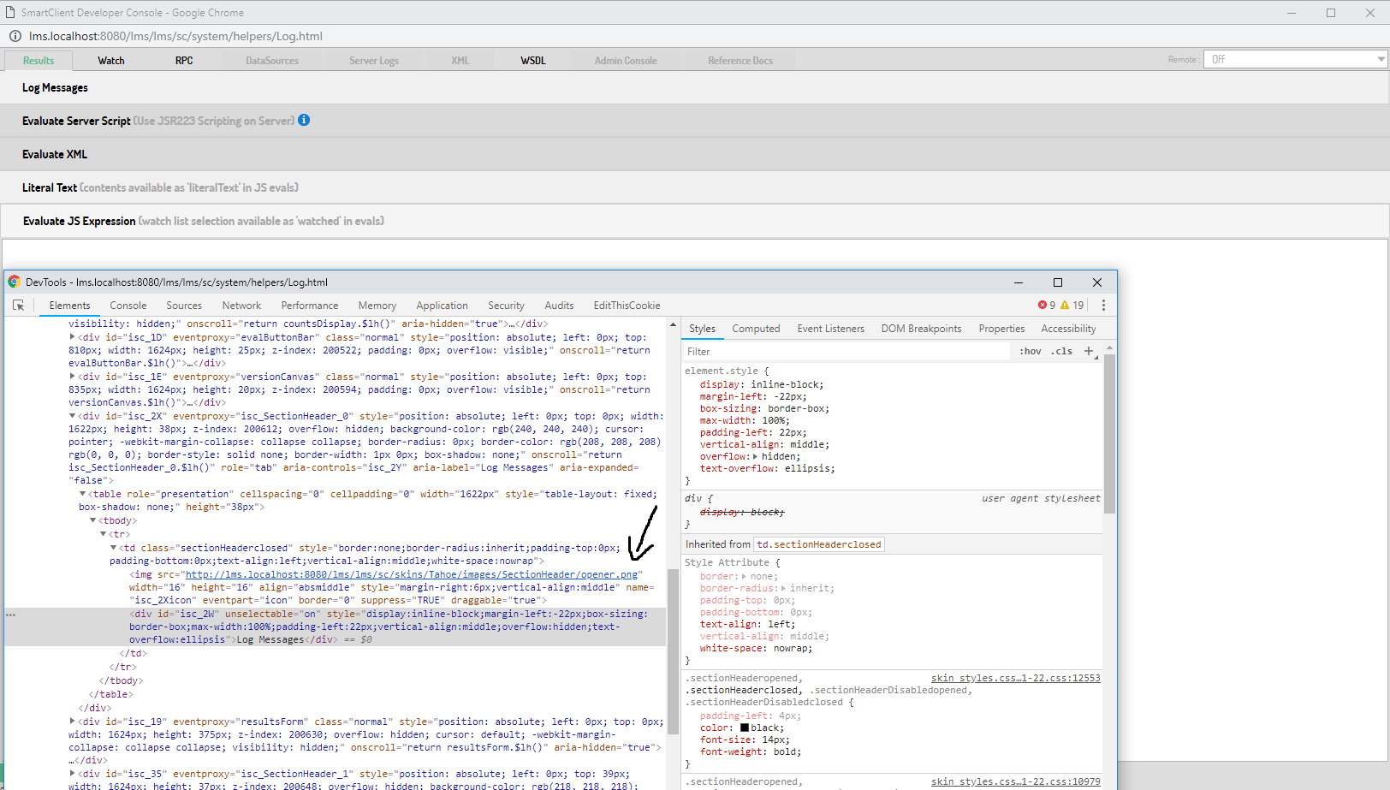1390x790 pixels.
Task: Open DevTools Application panel
Action: tap(442, 306)
